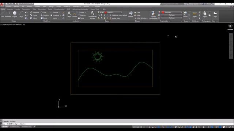
Task: Click the green sun circle in the drawing
Action: point(98,57)
